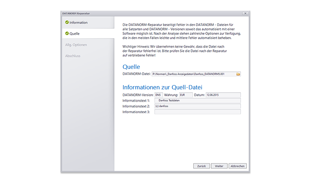Click the Abbrechen button
This screenshot has width=311, height=183.
click(x=238, y=166)
